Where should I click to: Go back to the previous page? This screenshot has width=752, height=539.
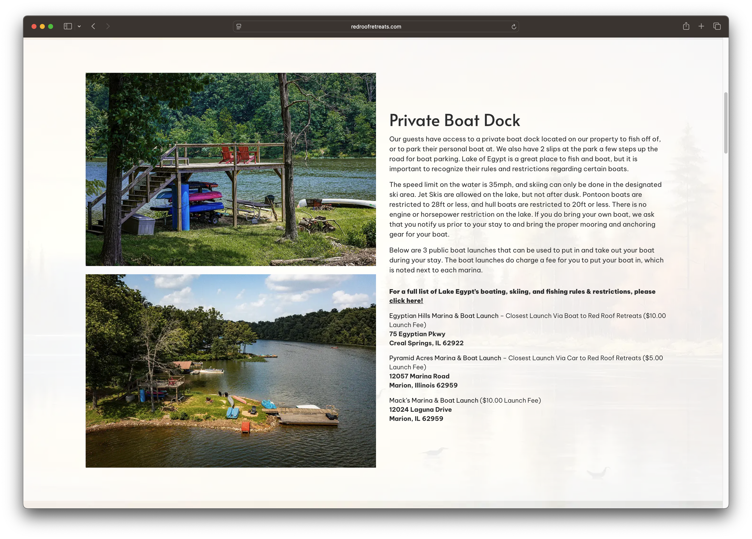pos(94,26)
